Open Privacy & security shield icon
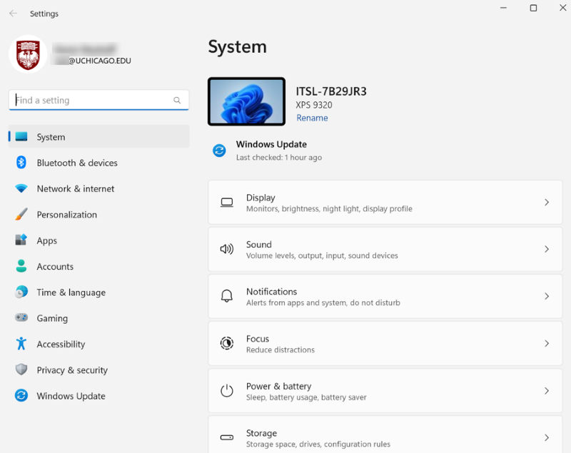The height and width of the screenshot is (453, 571). [x=22, y=370]
